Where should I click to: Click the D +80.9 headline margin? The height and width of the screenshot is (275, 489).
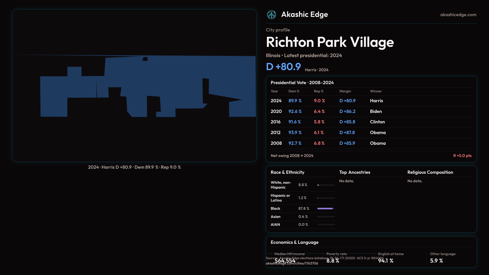[x=283, y=67]
